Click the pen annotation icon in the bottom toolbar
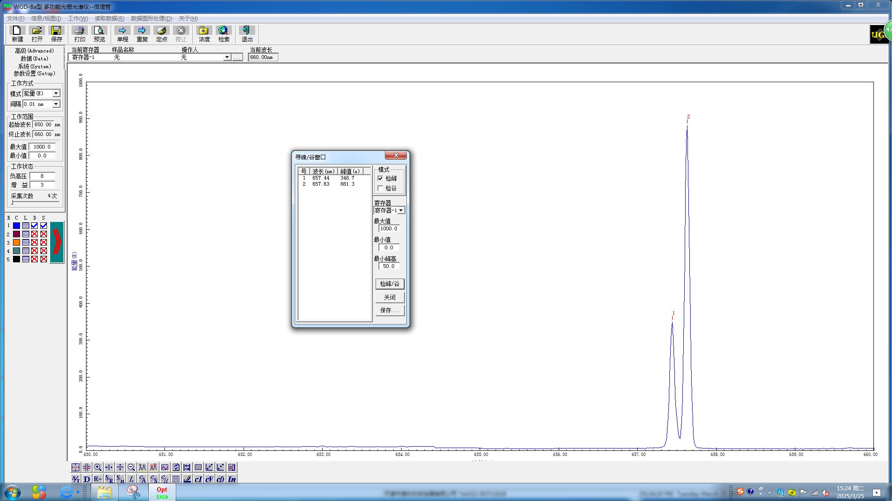The height and width of the screenshot is (501, 892). (x=187, y=479)
